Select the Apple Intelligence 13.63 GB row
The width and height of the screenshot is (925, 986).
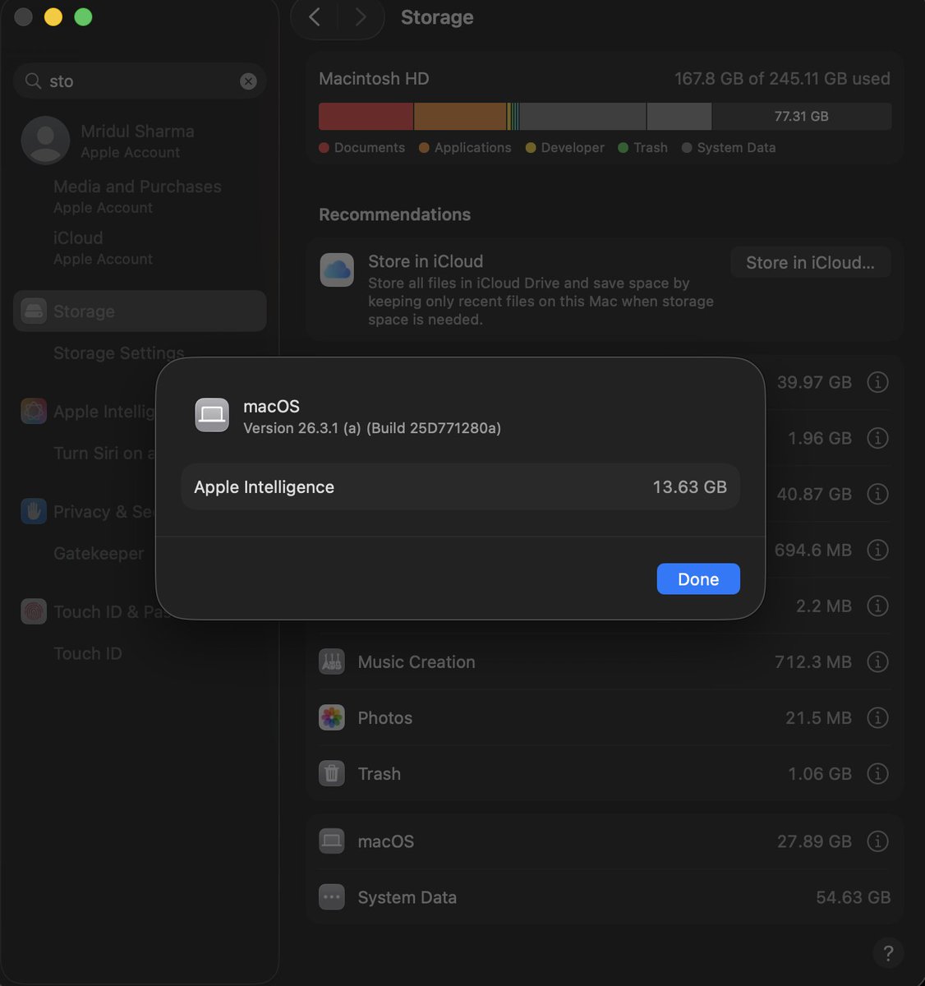click(460, 486)
